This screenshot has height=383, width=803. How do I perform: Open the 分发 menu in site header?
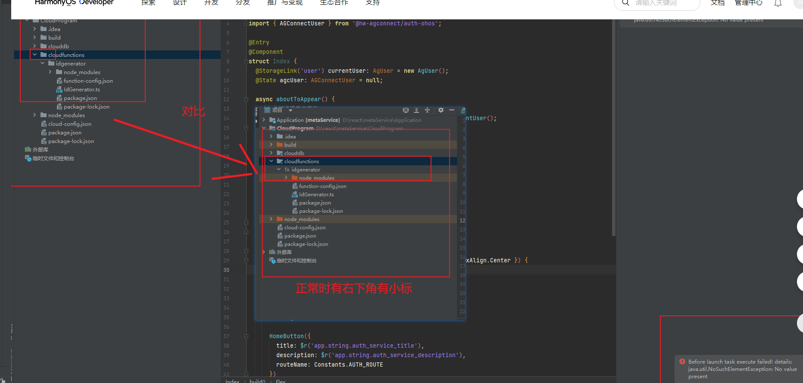[x=243, y=3]
